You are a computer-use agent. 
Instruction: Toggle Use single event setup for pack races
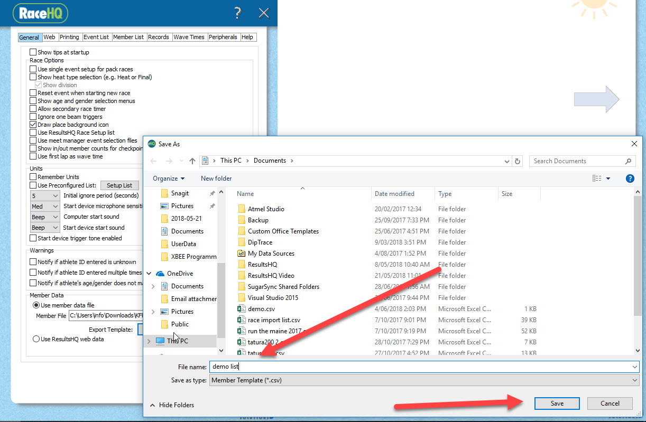(x=33, y=69)
